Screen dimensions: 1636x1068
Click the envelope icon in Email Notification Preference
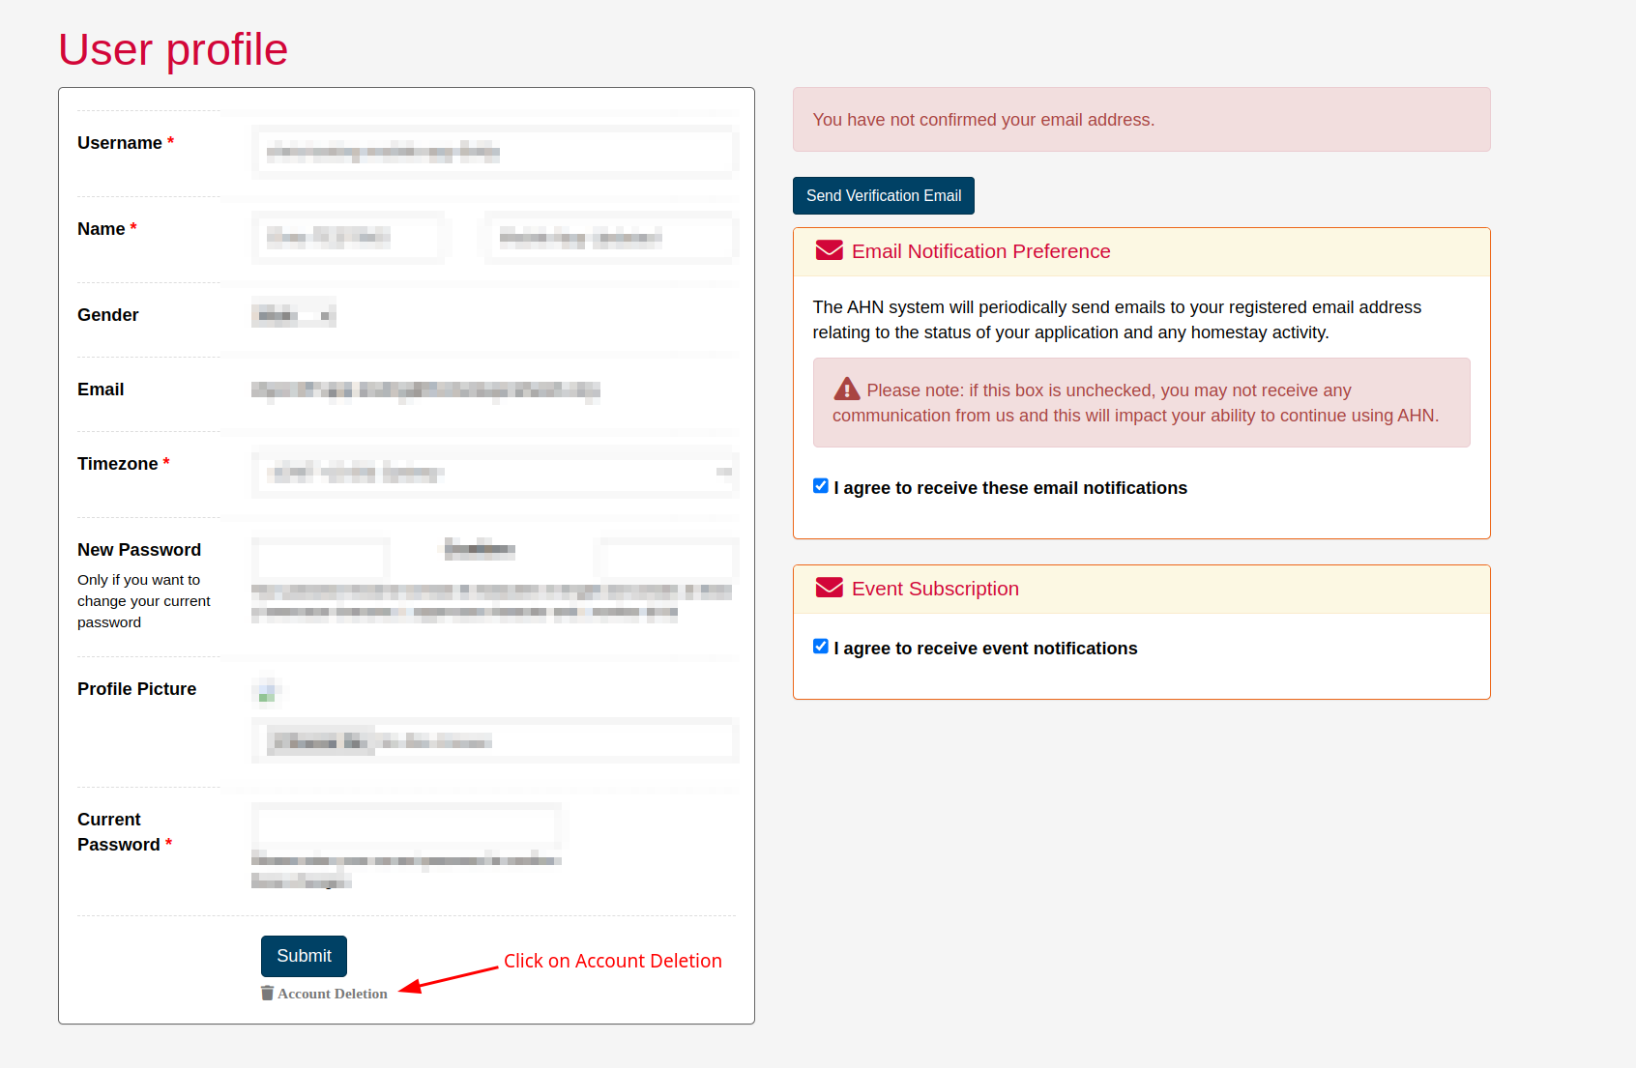point(829,251)
